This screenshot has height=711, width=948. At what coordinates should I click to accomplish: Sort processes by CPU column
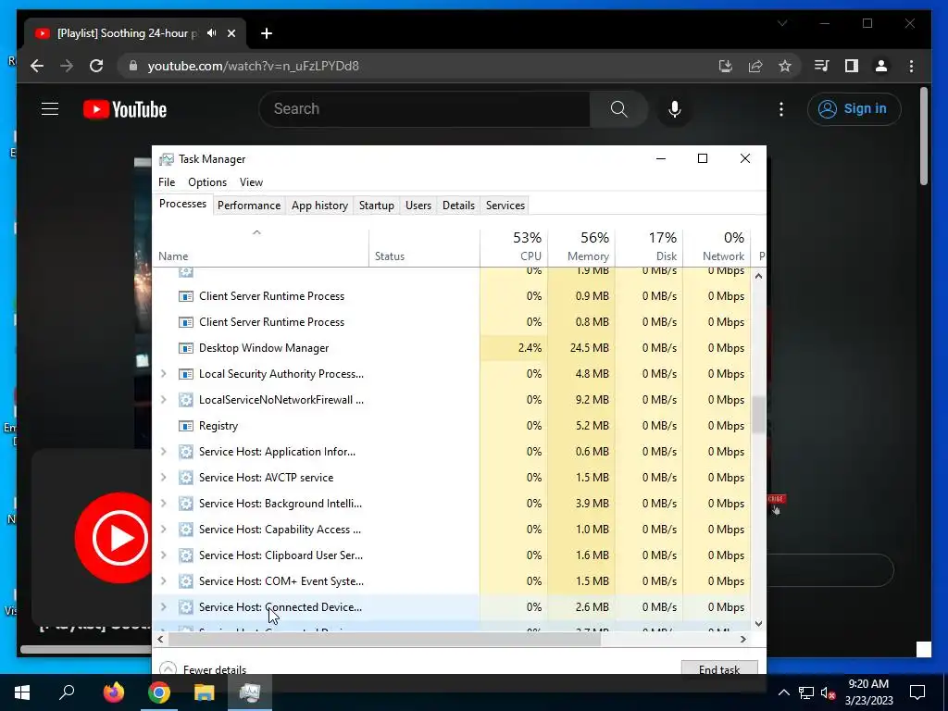coord(514,246)
